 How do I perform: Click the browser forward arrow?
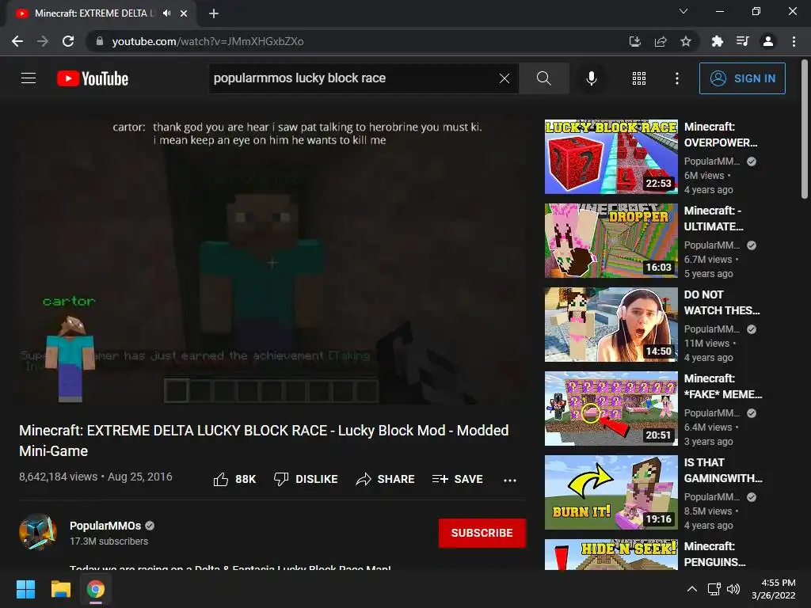pos(43,41)
